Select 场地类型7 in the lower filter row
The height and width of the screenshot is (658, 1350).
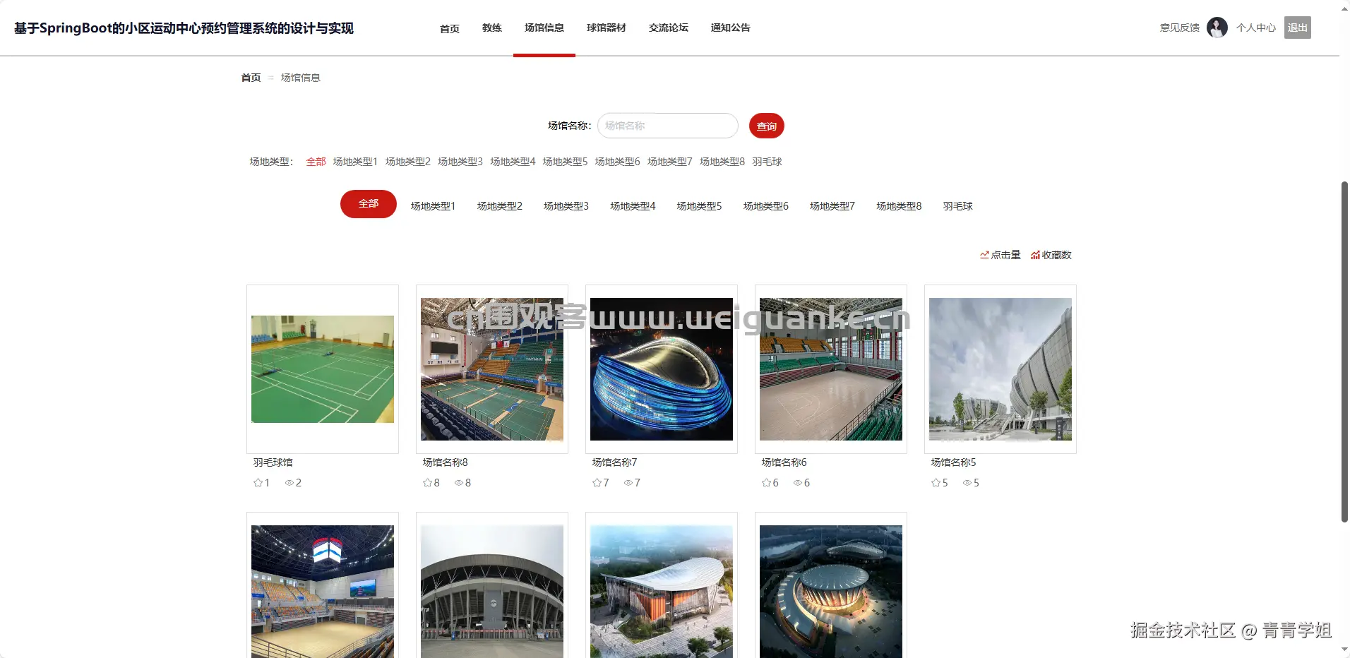click(x=832, y=206)
